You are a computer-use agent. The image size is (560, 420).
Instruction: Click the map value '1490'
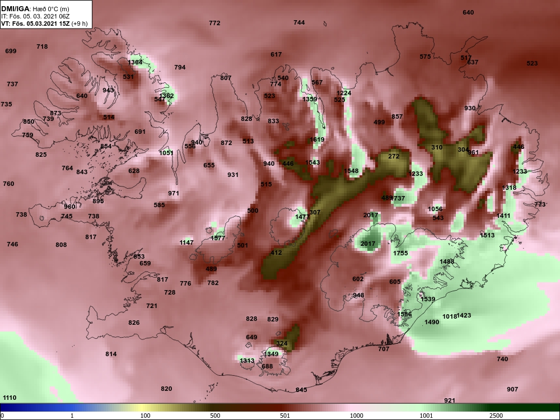click(431, 323)
